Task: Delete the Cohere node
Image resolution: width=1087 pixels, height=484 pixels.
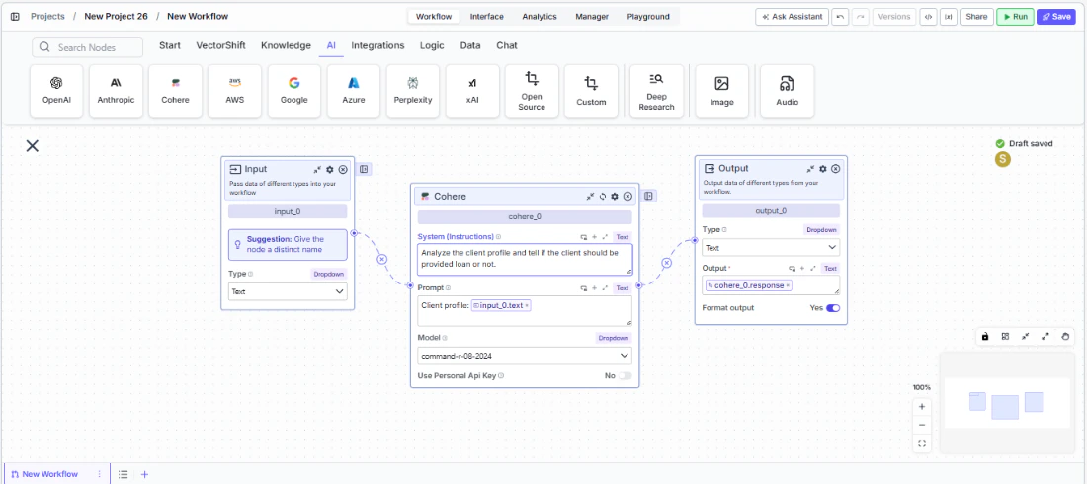Action: [627, 197]
